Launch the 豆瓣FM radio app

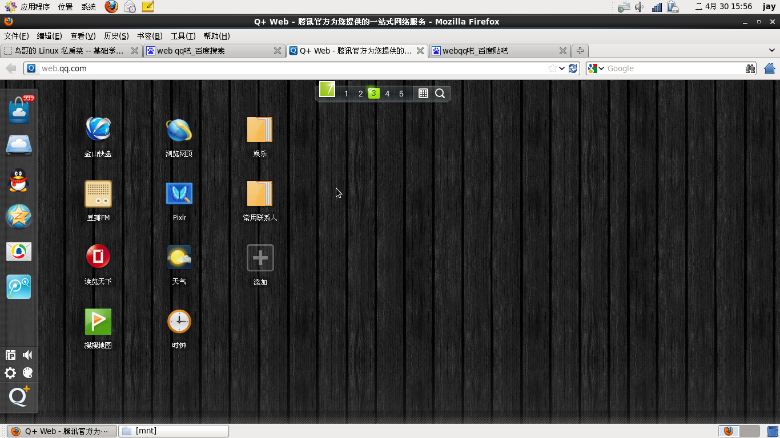pos(98,194)
